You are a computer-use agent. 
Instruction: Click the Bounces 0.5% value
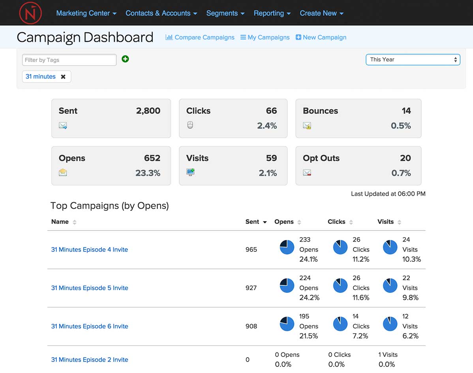401,126
